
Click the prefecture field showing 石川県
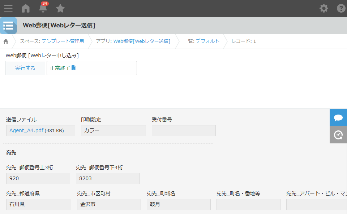[x=38, y=204]
